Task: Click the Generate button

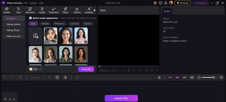Action: point(86,69)
